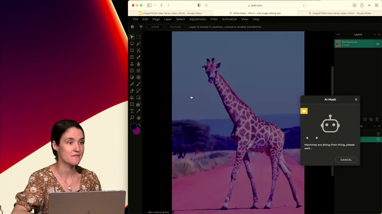The width and height of the screenshot is (382, 214).
Task: Select the Paint Bucket fill tool
Action: pos(132,97)
